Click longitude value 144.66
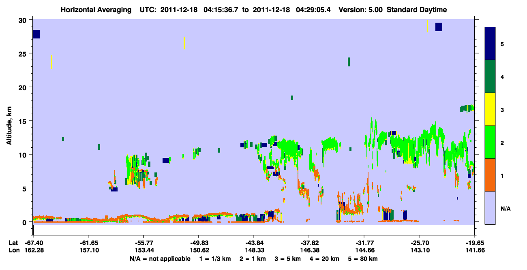527x270 pixels. (x=364, y=251)
